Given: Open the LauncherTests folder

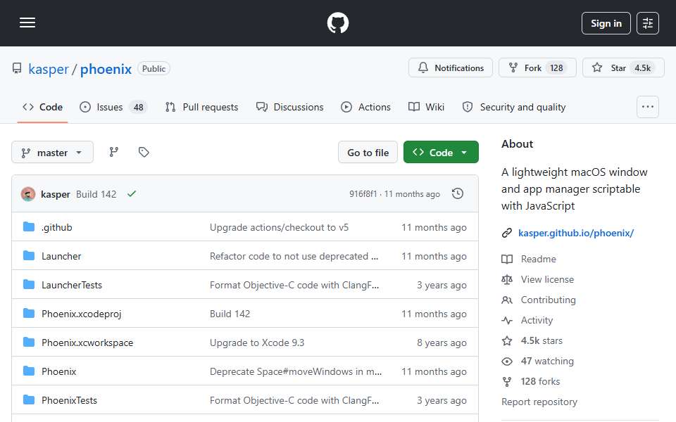Looking at the screenshot, I should 72,285.
